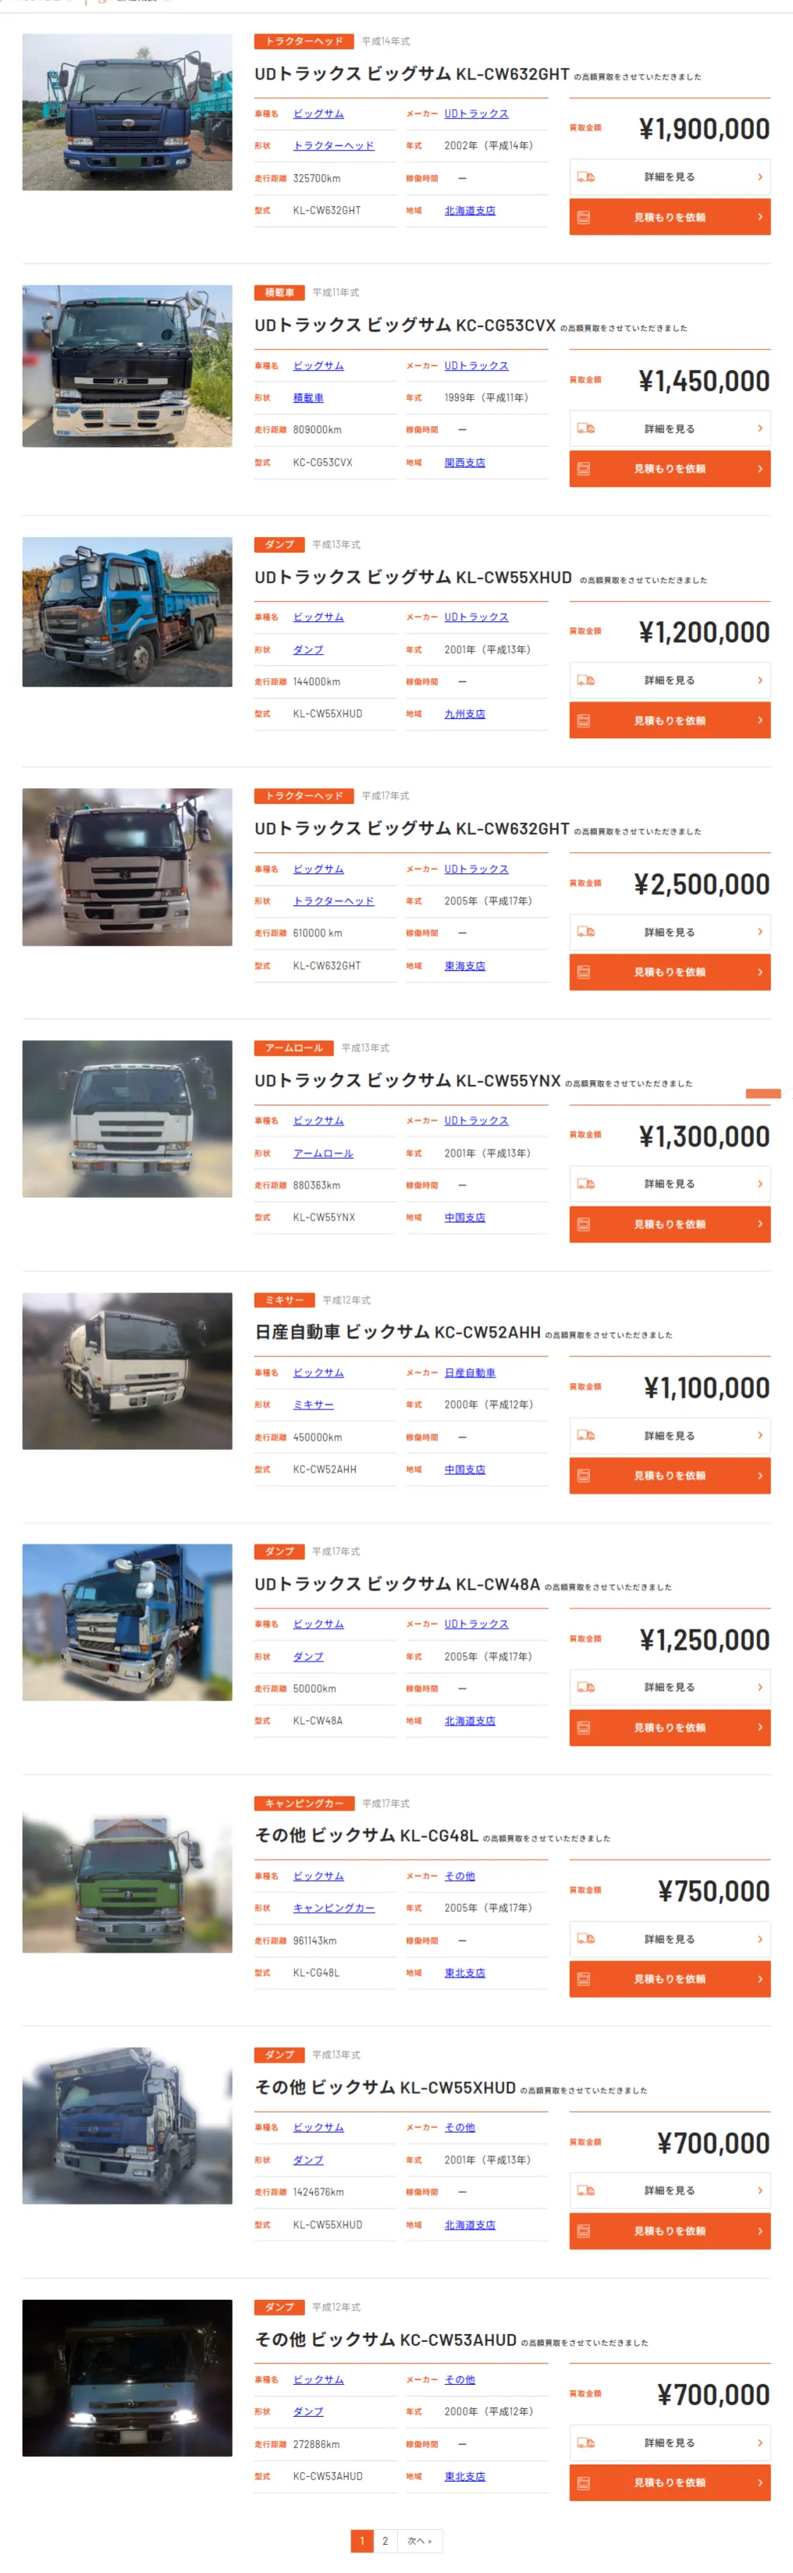Image resolution: width=793 pixels, height=2573 pixels.
Task: Select current page 1 in pagination
Action: [x=361, y=2541]
